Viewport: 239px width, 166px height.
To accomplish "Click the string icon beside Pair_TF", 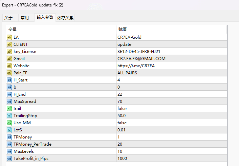I will [x=9, y=73].
